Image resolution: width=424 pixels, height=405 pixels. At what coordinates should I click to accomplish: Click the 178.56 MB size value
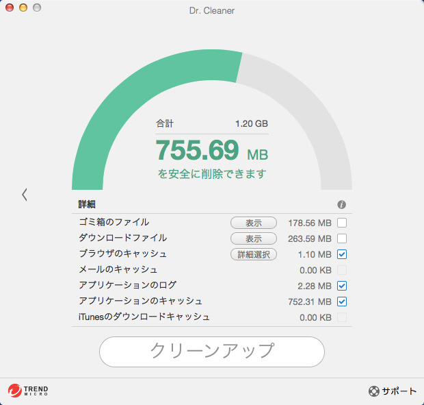[310, 223]
